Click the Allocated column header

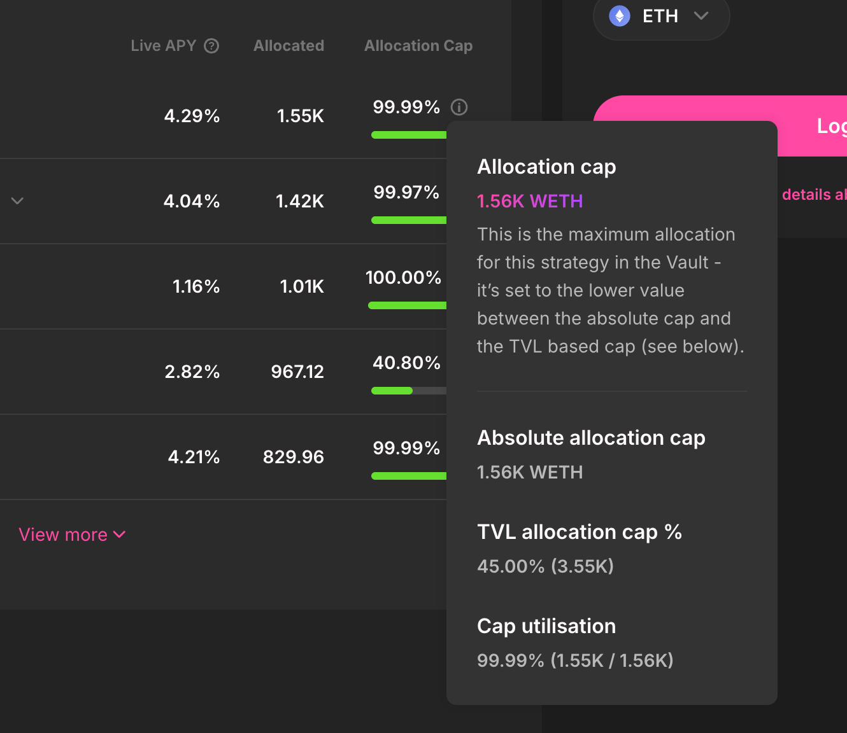[x=288, y=46]
